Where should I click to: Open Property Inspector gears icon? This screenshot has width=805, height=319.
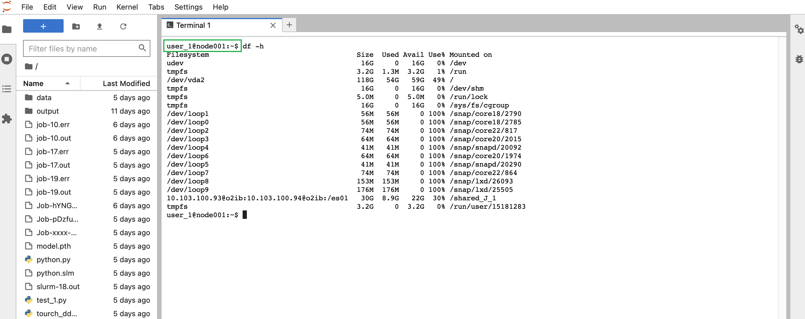(x=799, y=29)
